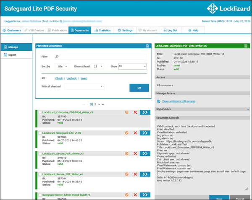
Task: Suspend LockLizard_Secure_PDF_Viewer_v3 with orange icon
Action: click(x=127, y=153)
